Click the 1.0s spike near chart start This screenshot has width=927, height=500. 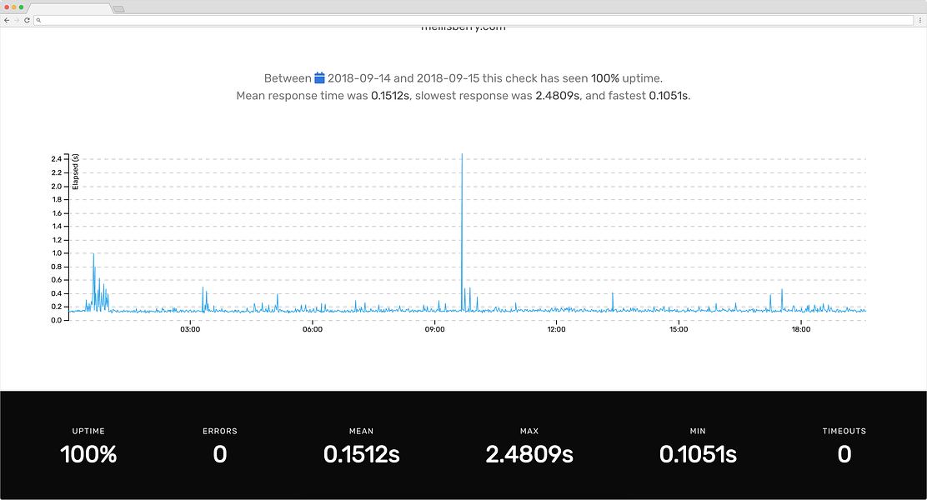(93, 255)
